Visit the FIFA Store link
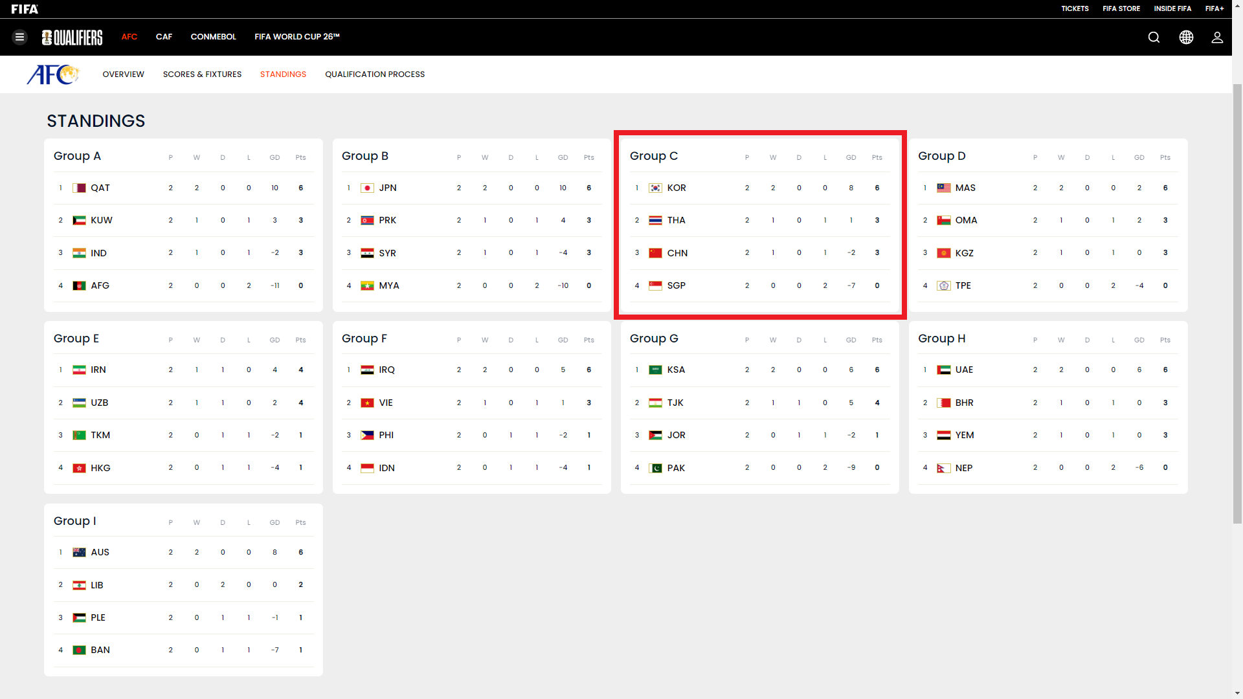The image size is (1243, 699). 1121,8
